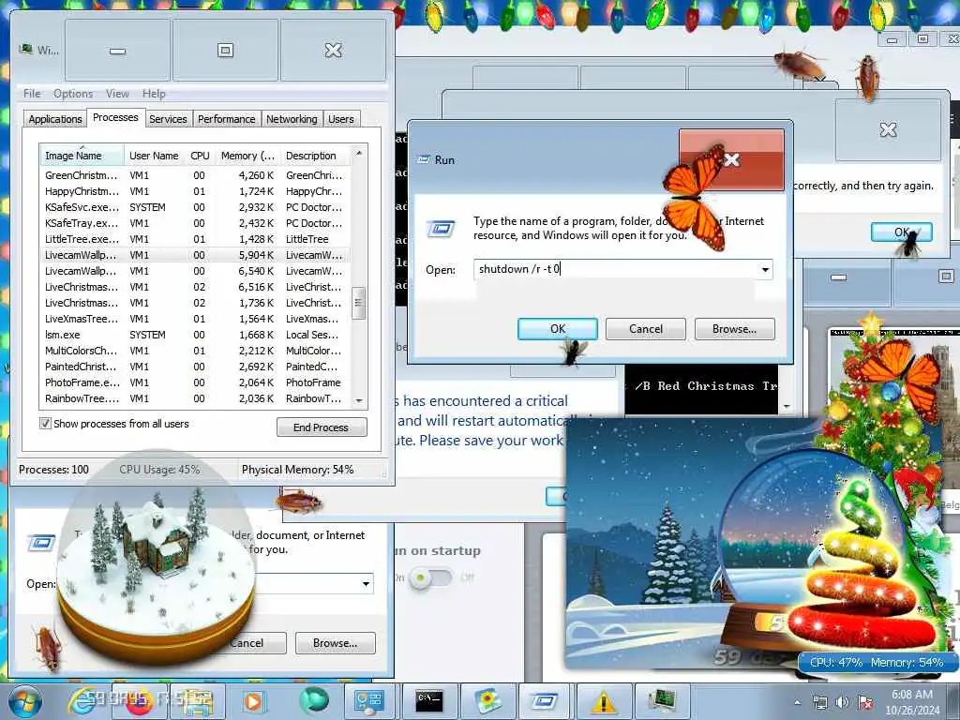The height and width of the screenshot is (720, 960).
Task: Click the process list scrollbar thumb
Action: click(x=359, y=303)
